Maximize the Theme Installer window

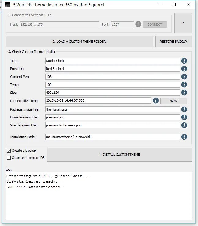tap(174, 5)
